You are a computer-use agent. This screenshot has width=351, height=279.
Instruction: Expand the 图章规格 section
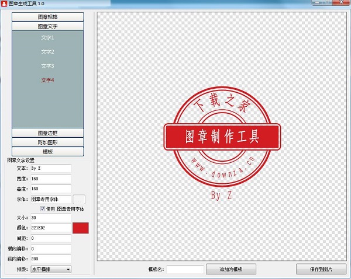(47, 17)
